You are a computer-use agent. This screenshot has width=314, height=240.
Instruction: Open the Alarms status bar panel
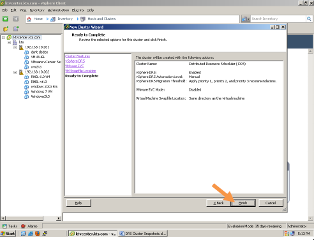[29, 226]
